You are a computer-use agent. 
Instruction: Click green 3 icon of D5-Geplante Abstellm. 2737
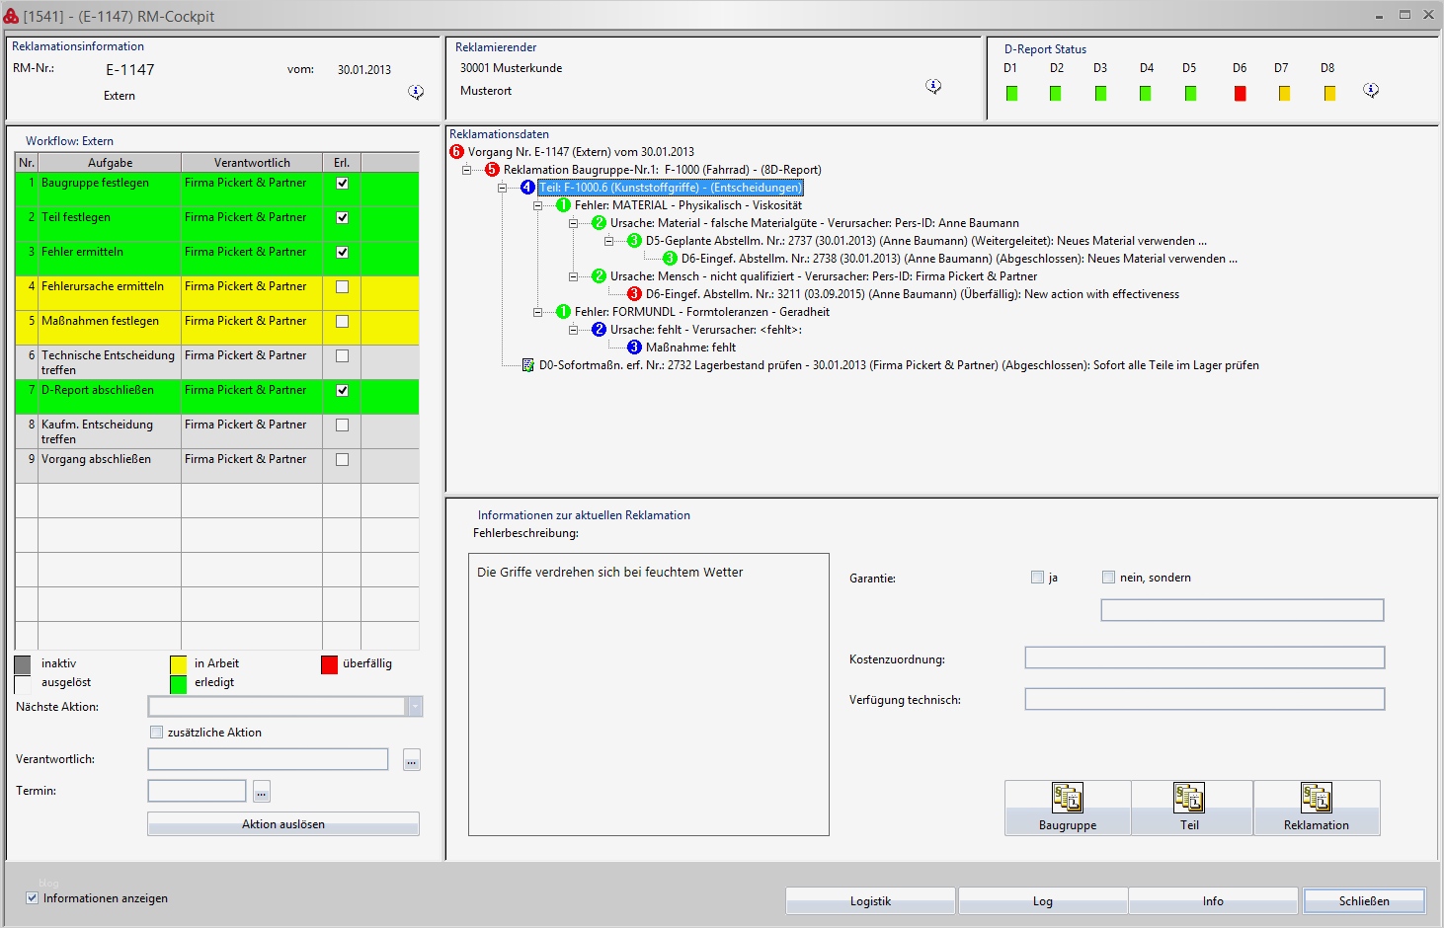[x=634, y=241]
